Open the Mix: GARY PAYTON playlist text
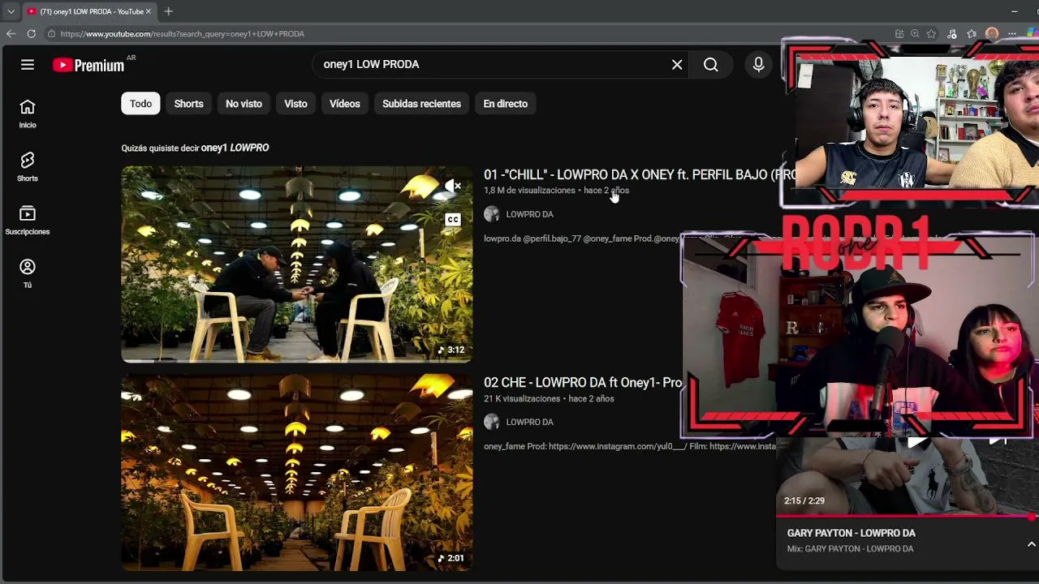1039x584 pixels. pyautogui.click(x=850, y=549)
